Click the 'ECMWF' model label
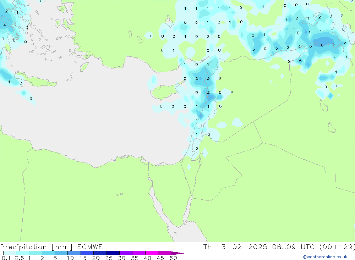This screenshot has width=355, height=260. (90, 247)
